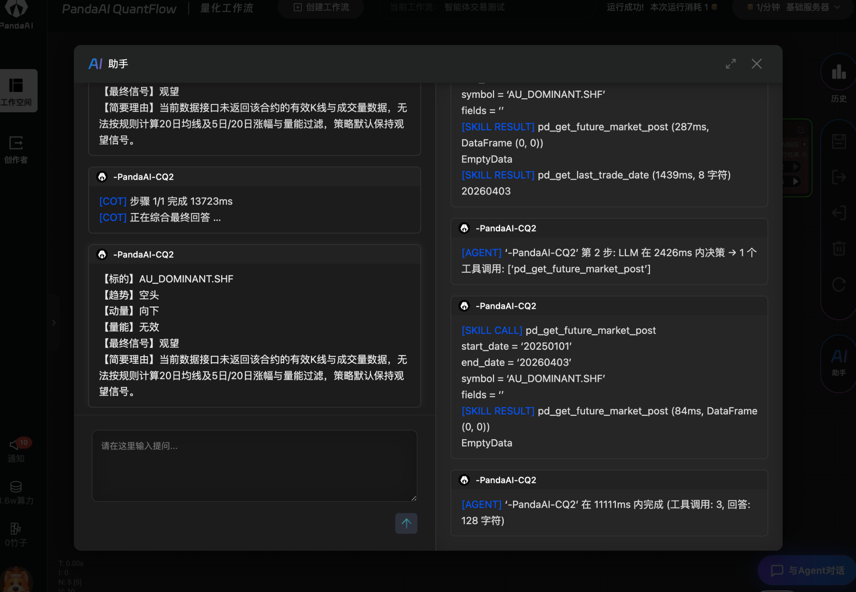The height and width of the screenshot is (592, 856).
Task: Open the 与Agent对话 chat button
Action: tap(808, 570)
